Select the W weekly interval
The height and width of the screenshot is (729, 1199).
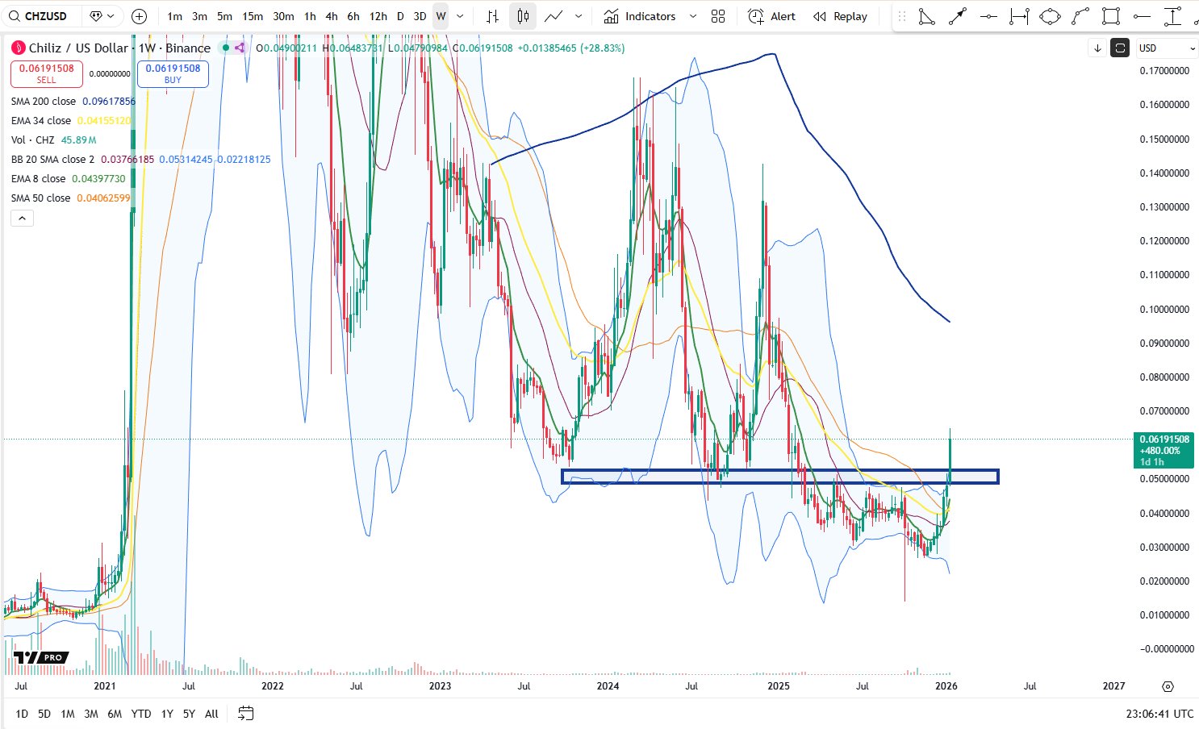[441, 16]
